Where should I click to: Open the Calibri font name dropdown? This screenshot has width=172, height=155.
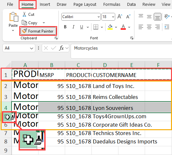tap(99, 17)
